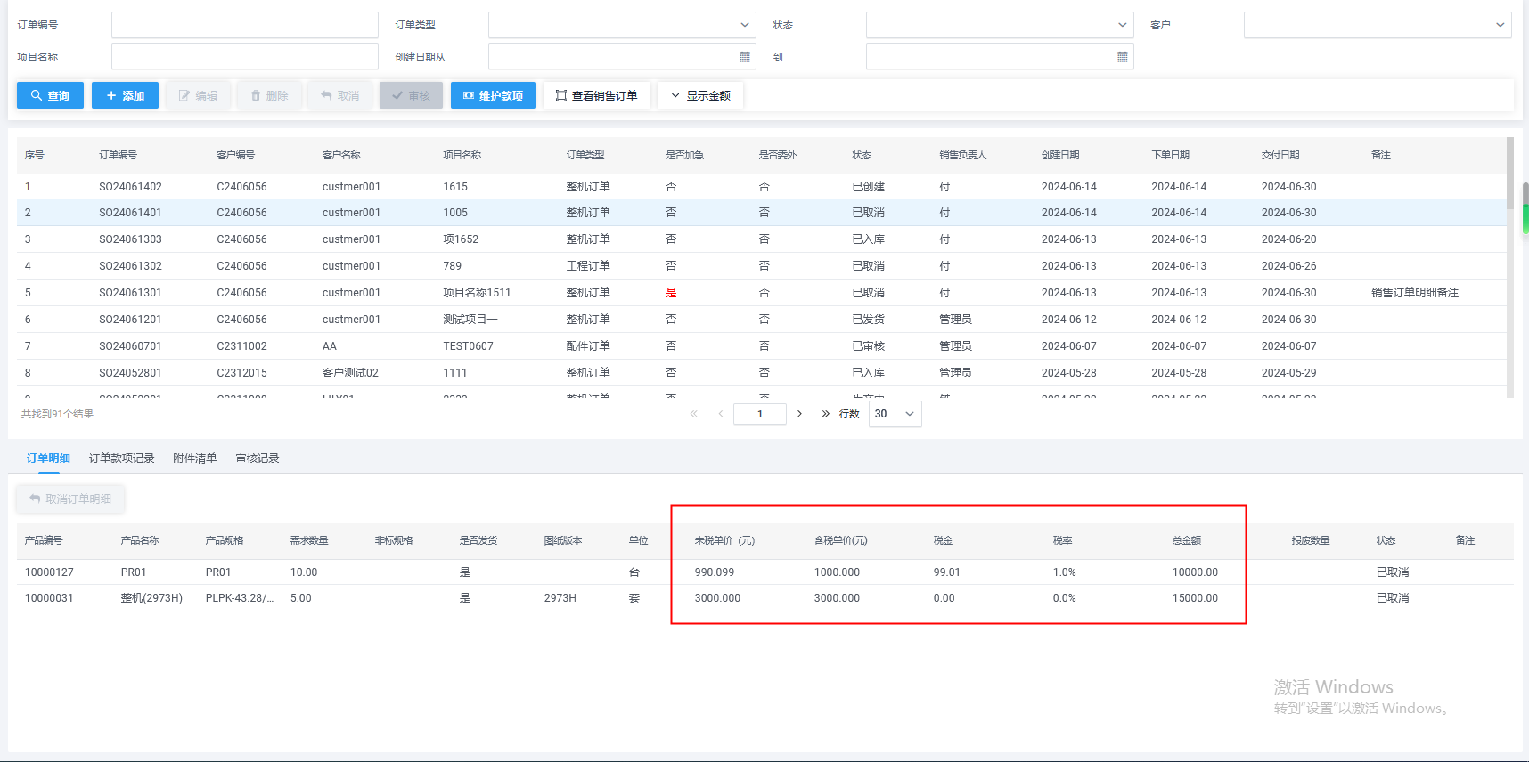Click 项目名称1511 cell
Image resolution: width=1529 pixels, height=762 pixels.
click(477, 293)
